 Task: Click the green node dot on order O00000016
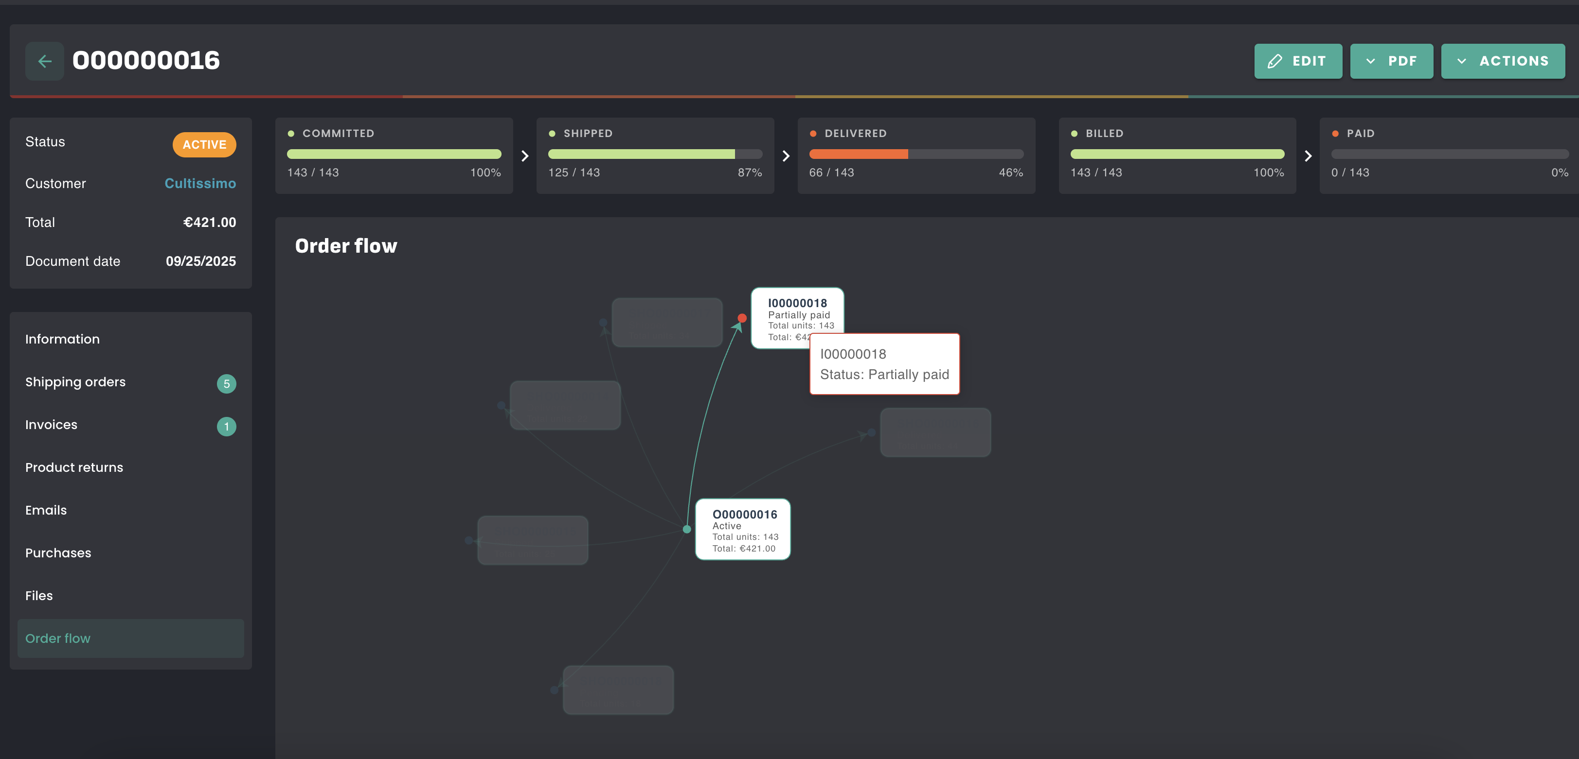tap(686, 529)
